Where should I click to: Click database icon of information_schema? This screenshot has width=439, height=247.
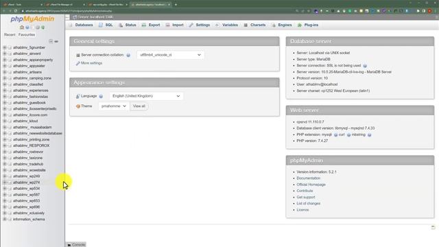tap(10, 220)
